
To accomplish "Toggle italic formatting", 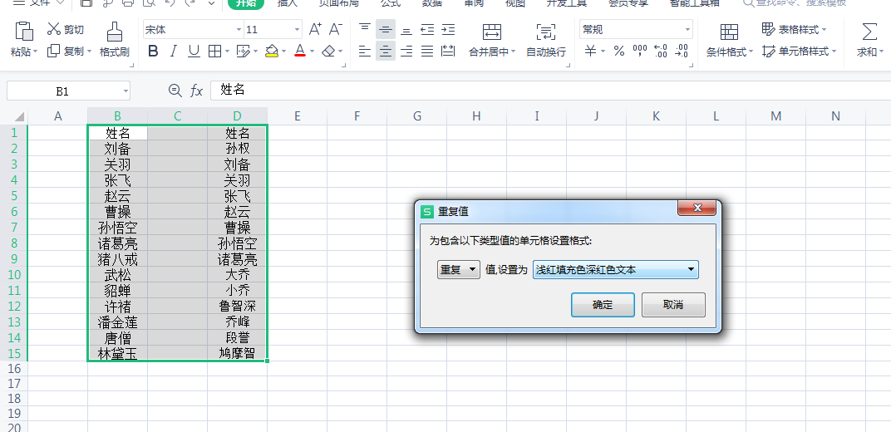I will pos(174,52).
